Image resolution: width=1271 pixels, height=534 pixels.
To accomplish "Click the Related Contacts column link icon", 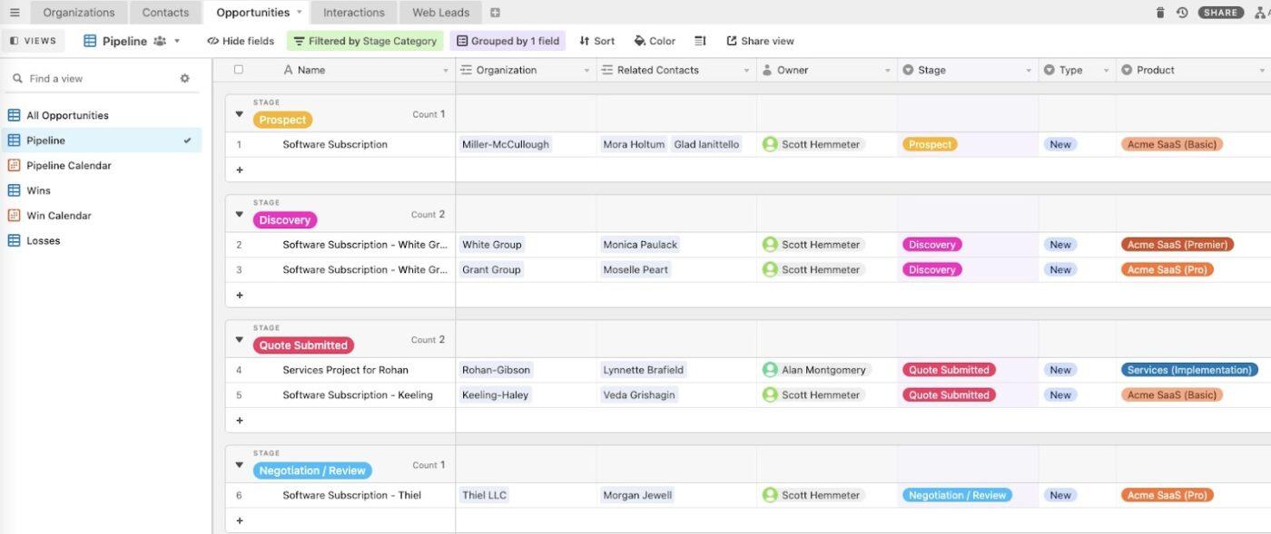I will (x=607, y=70).
